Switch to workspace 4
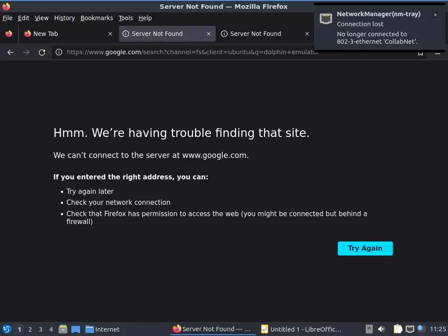448x336 pixels. pos(51,329)
